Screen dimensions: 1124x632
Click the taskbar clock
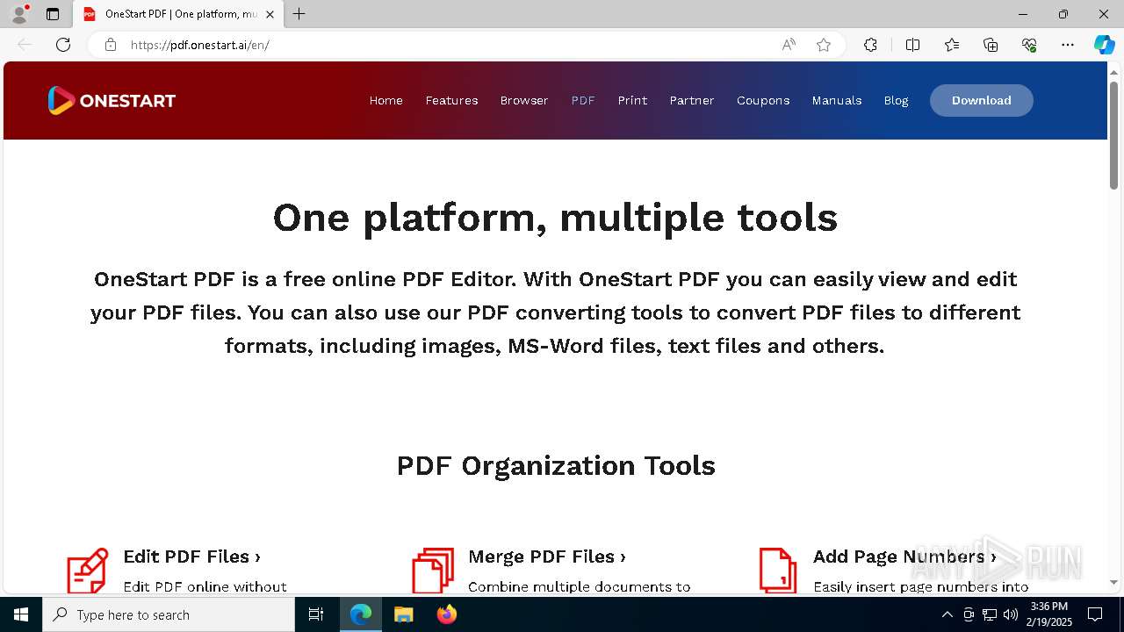coord(1049,614)
